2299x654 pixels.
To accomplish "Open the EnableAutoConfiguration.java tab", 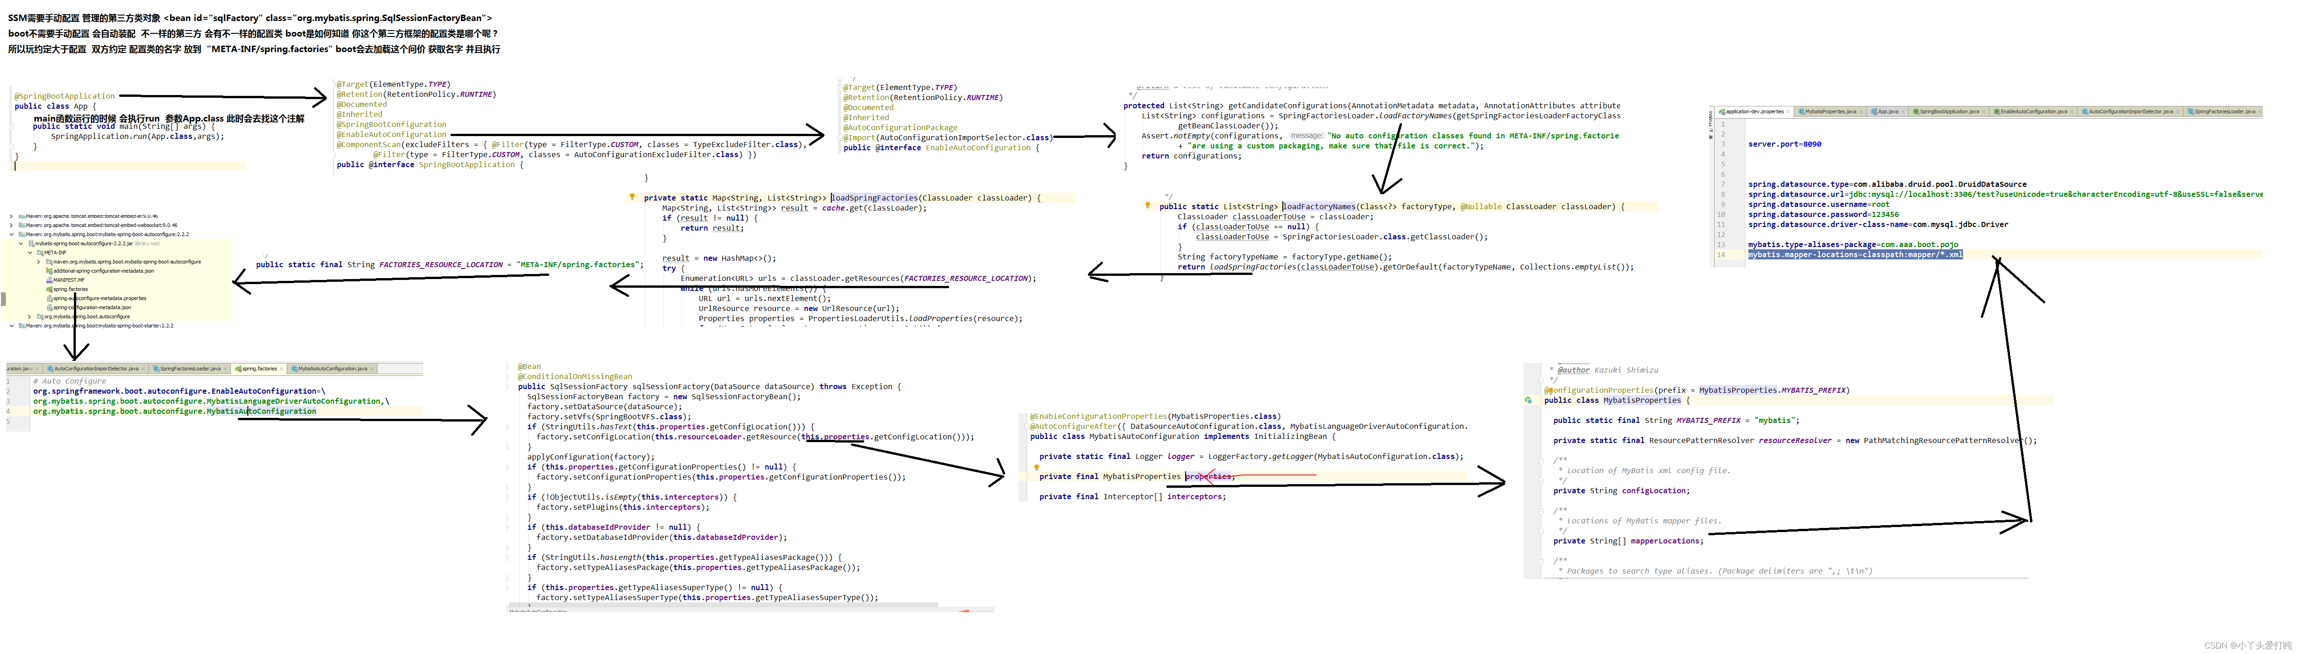I will (x=2034, y=112).
